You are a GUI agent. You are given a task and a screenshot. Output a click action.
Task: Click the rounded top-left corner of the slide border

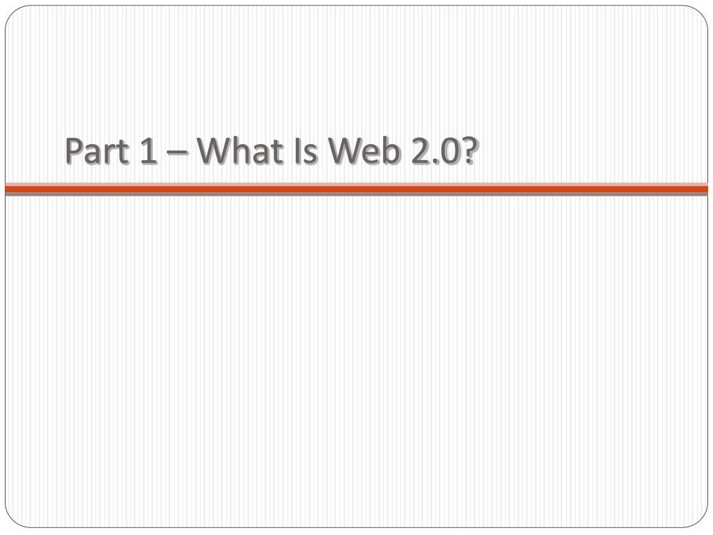13,13
